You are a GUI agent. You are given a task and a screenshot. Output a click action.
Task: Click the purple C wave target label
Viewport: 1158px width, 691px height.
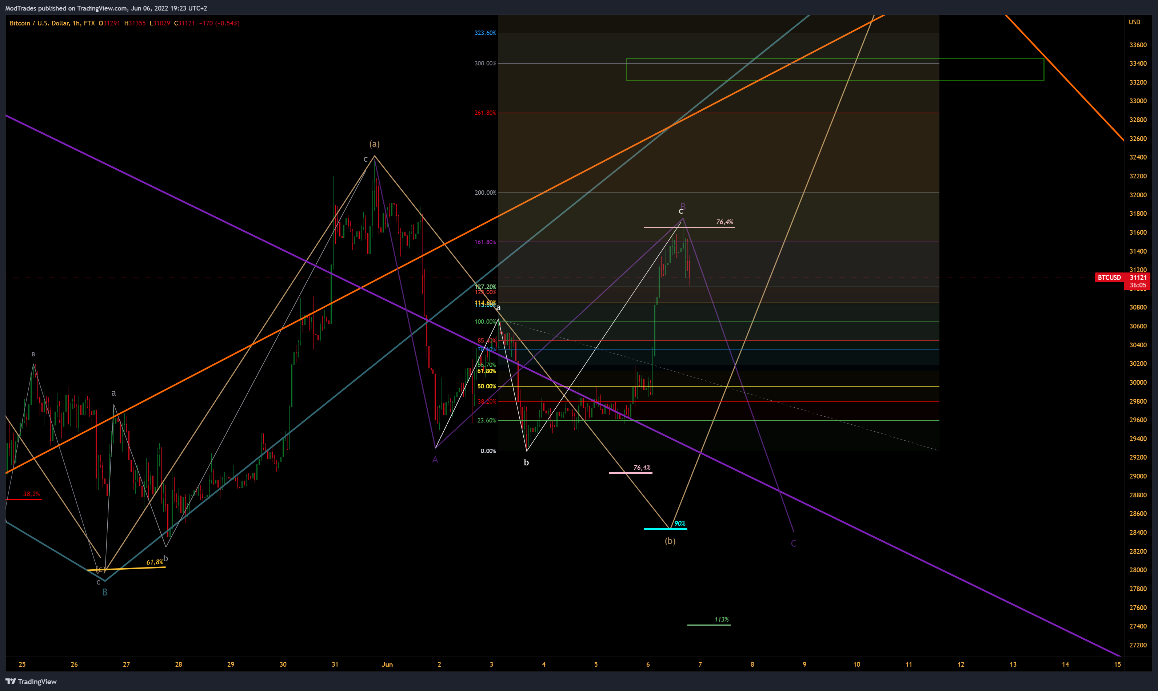[x=794, y=543]
